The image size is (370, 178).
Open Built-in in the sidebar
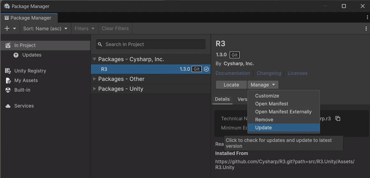(x=45, y=90)
